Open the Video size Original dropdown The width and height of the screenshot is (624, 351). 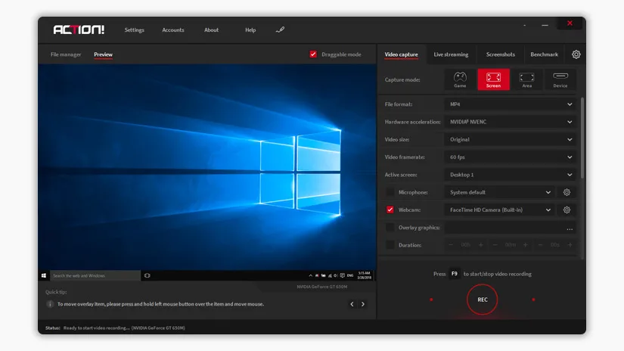[x=511, y=139]
